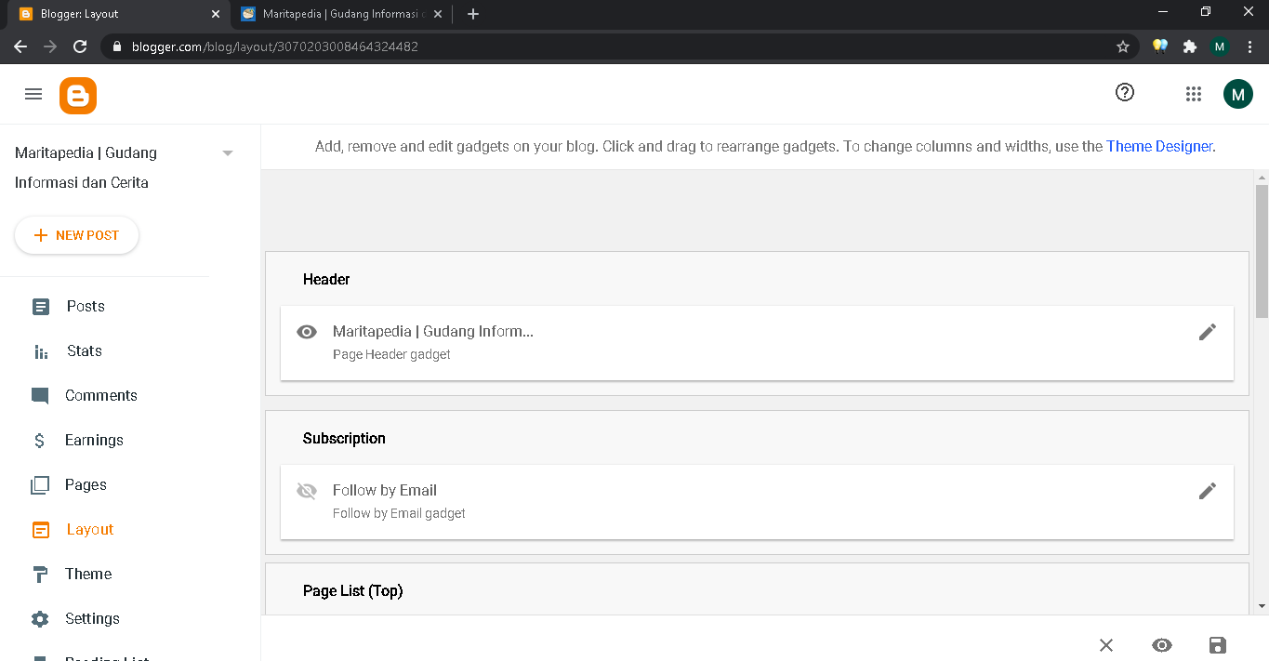
Task: Preview the layout with the bottom eye icon
Action: pos(1161,645)
